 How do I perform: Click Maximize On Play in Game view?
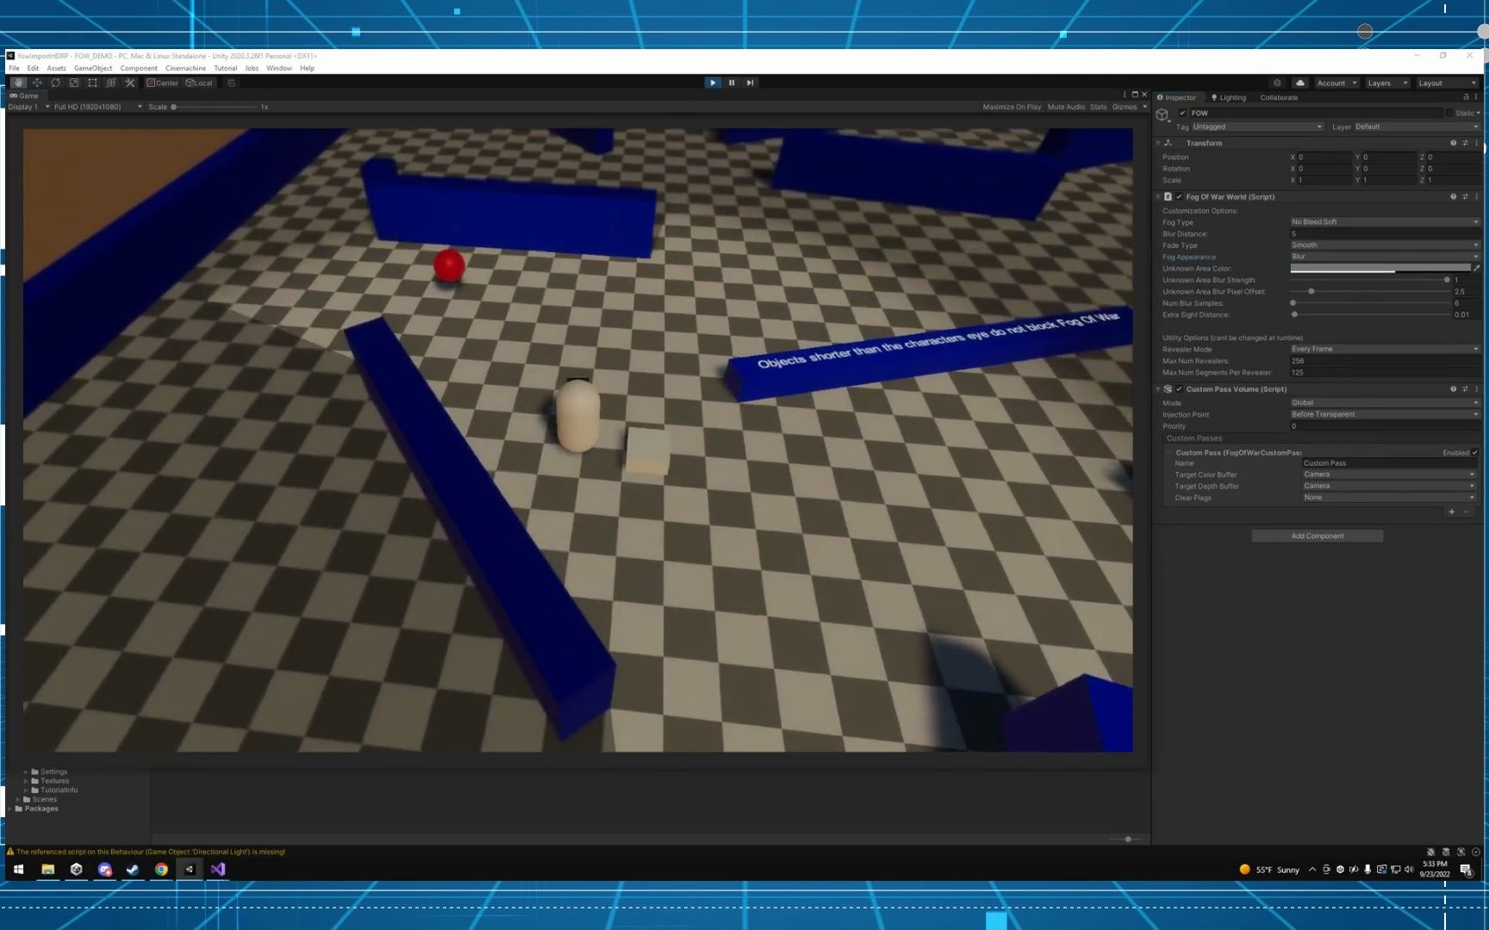(x=1011, y=107)
